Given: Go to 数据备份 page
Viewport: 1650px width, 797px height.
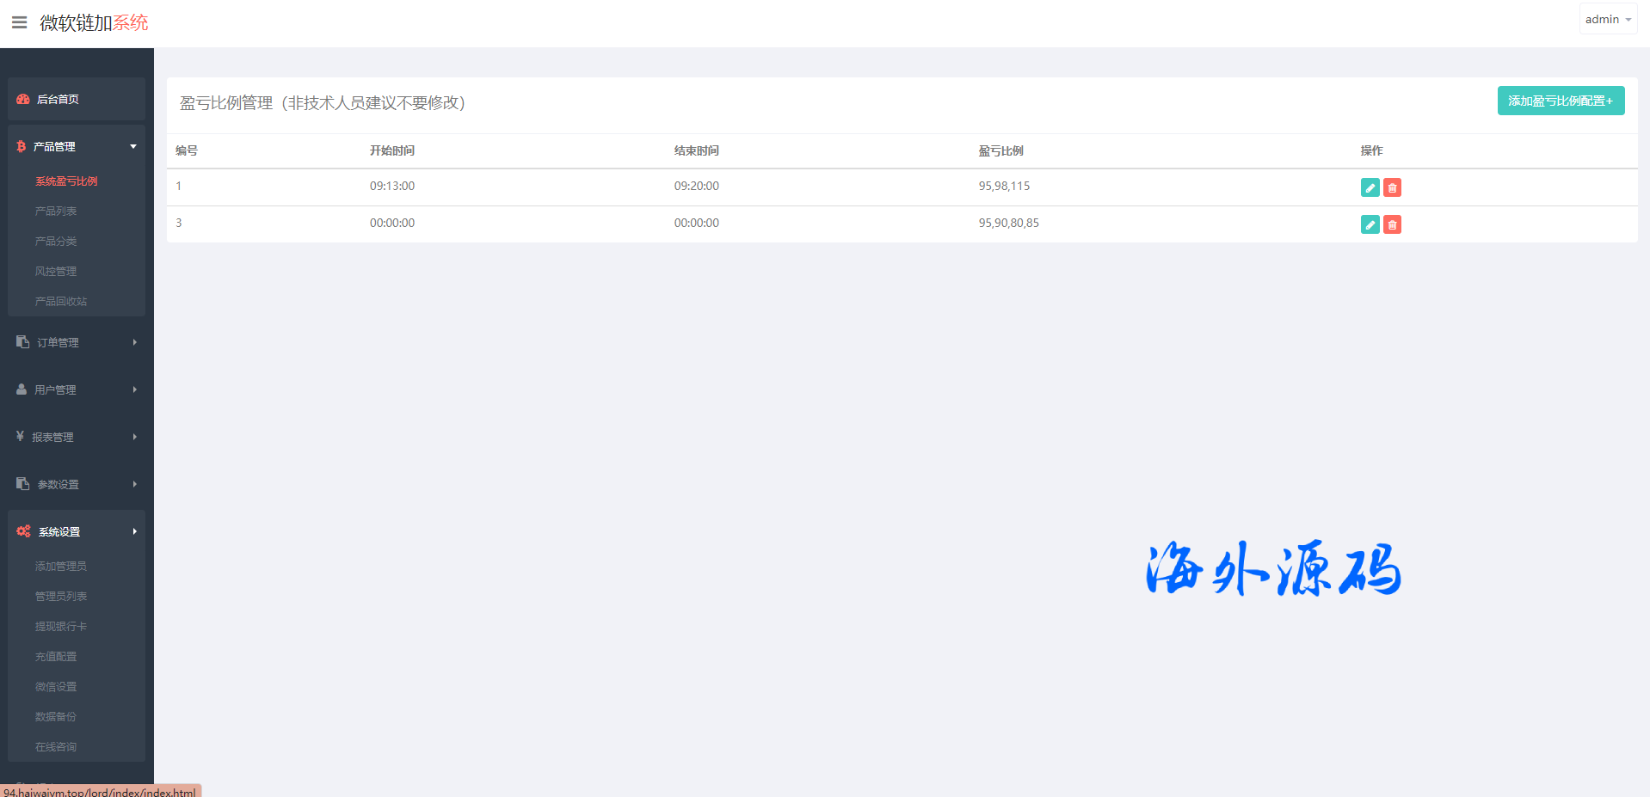Looking at the screenshot, I should pyautogui.click(x=56, y=717).
